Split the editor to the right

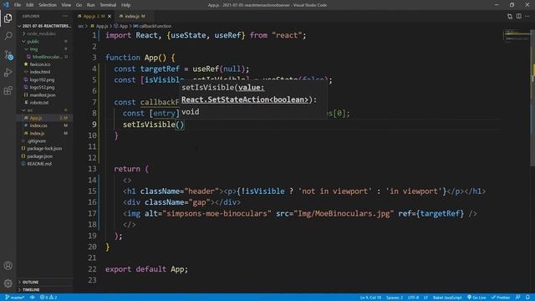pyautogui.click(x=518, y=16)
